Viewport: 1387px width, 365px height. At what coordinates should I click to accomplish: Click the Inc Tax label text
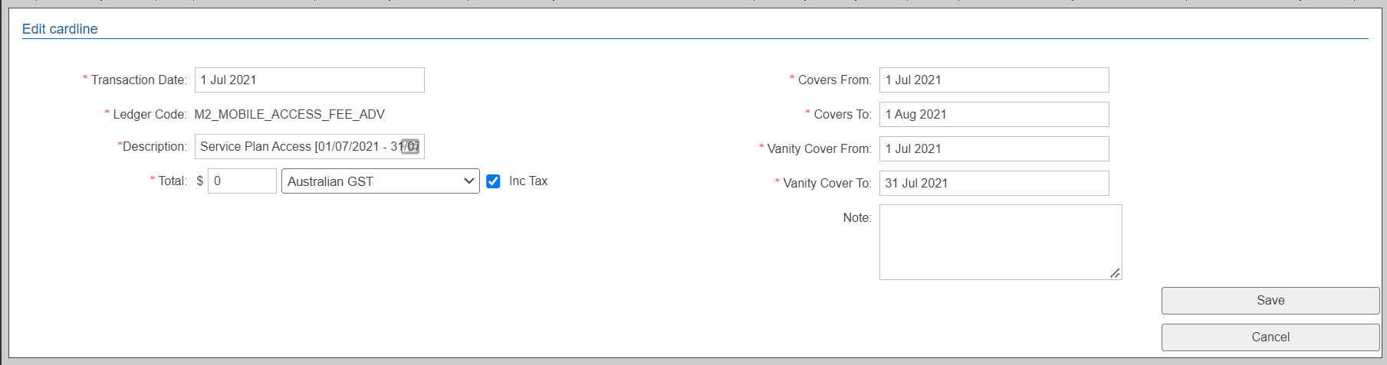coord(528,181)
